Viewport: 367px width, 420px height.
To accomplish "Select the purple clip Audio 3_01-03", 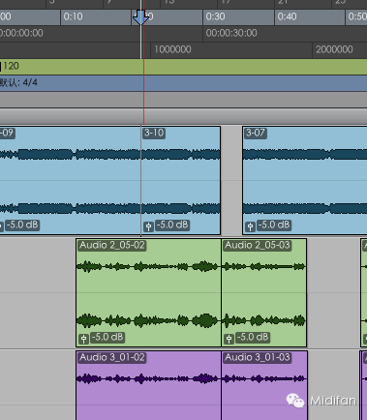I will click(264, 385).
